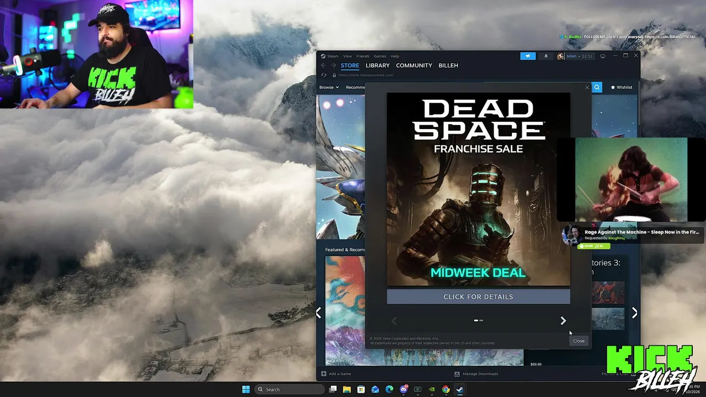The image size is (706, 397).
Task: Click the Manage Downloads icon
Action: tap(457, 374)
